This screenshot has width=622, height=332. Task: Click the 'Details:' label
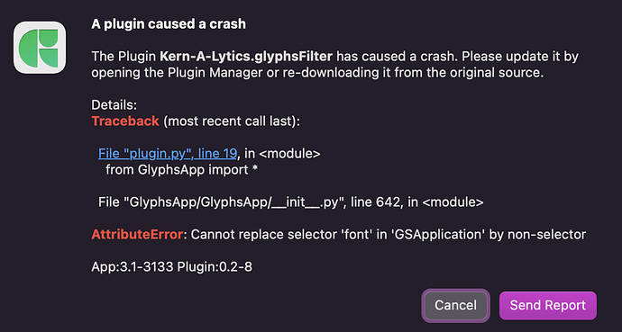[x=114, y=105]
